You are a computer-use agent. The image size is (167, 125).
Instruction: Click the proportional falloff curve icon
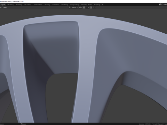[x=94, y=8]
